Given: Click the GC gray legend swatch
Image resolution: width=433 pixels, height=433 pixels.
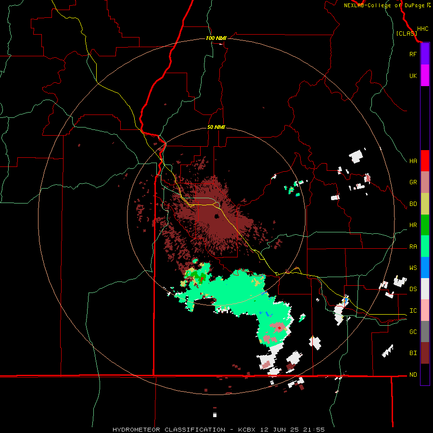Looking at the screenshot, I should [425, 331].
